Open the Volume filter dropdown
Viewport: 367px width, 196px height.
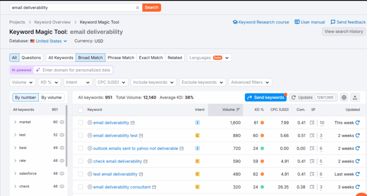pos(23,82)
